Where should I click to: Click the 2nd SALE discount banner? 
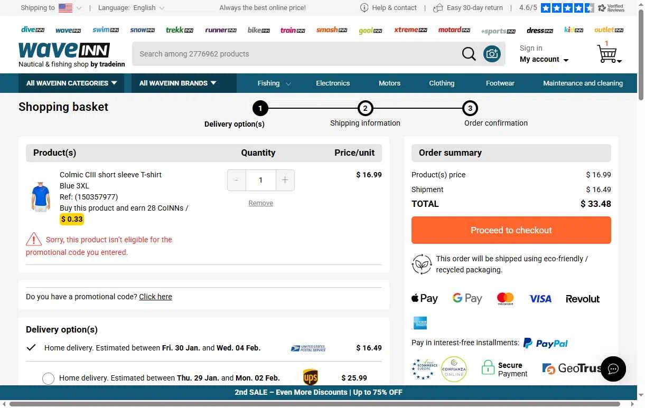pyautogui.click(x=319, y=392)
